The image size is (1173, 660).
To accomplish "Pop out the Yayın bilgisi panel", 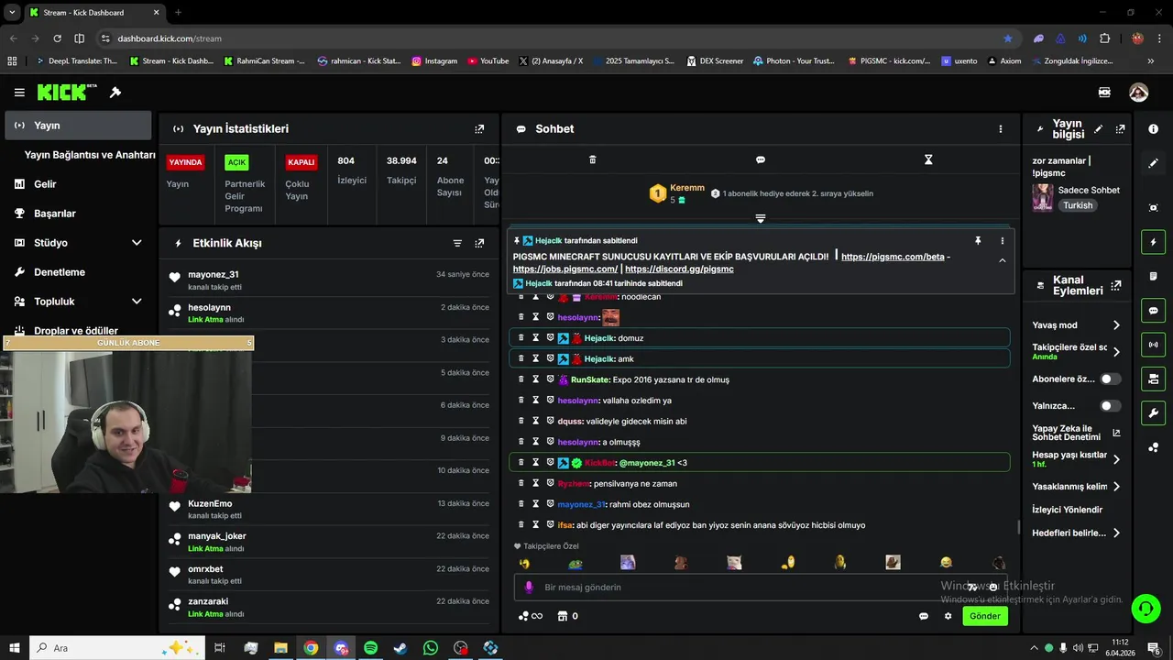I will (1120, 129).
